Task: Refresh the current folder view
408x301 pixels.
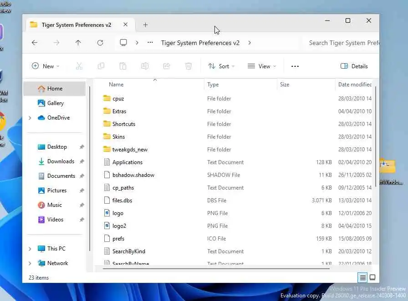Action: [x=100, y=43]
